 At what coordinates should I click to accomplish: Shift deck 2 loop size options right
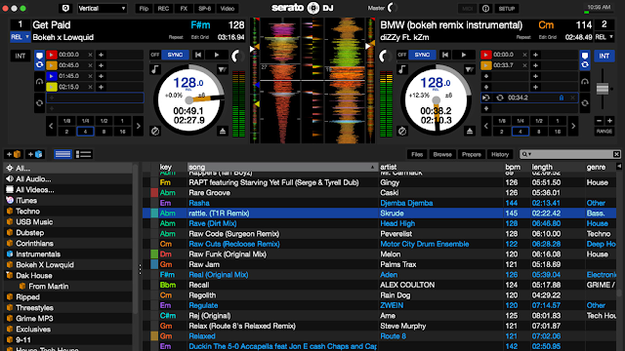(x=573, y=126)
